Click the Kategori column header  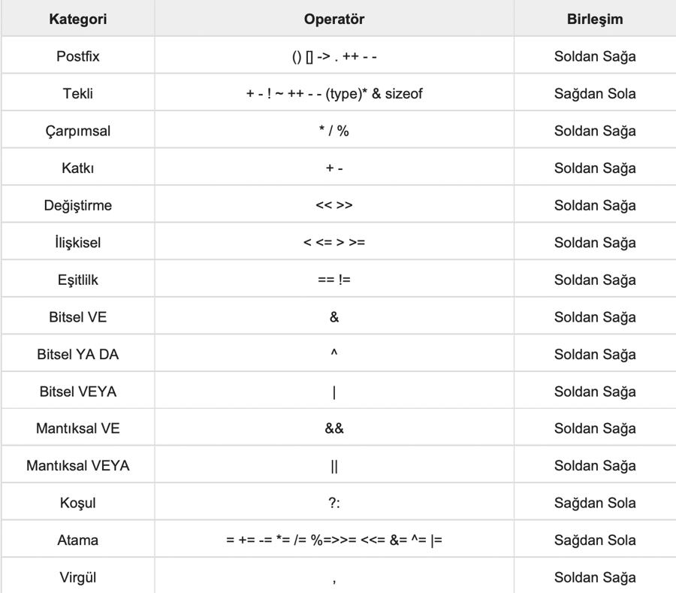coord(77,19)
